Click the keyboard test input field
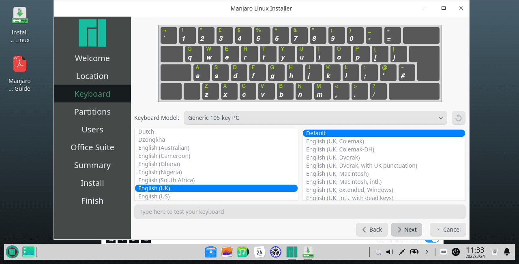 (x=300, y=211)
